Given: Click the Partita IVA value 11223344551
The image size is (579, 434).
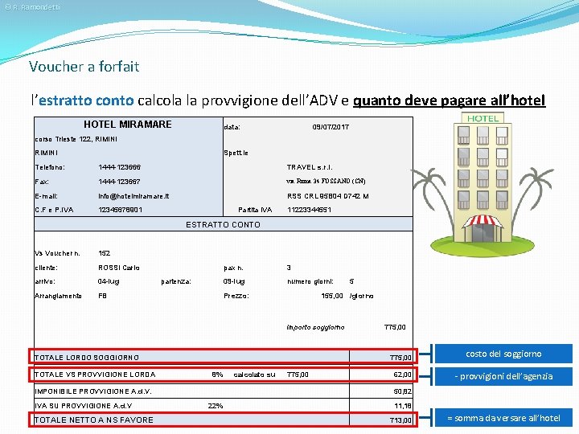Looking at the screenshot, I should click(309, 210).
